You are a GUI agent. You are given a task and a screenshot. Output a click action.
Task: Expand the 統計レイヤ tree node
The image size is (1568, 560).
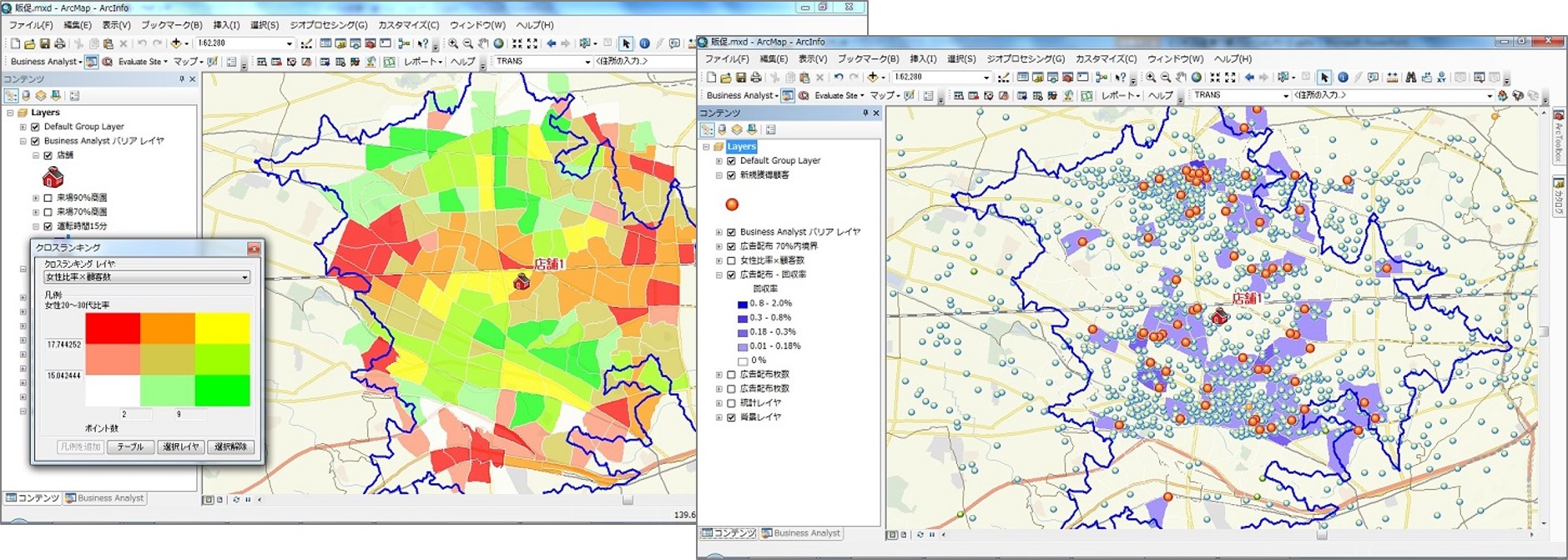click(718, 403)
